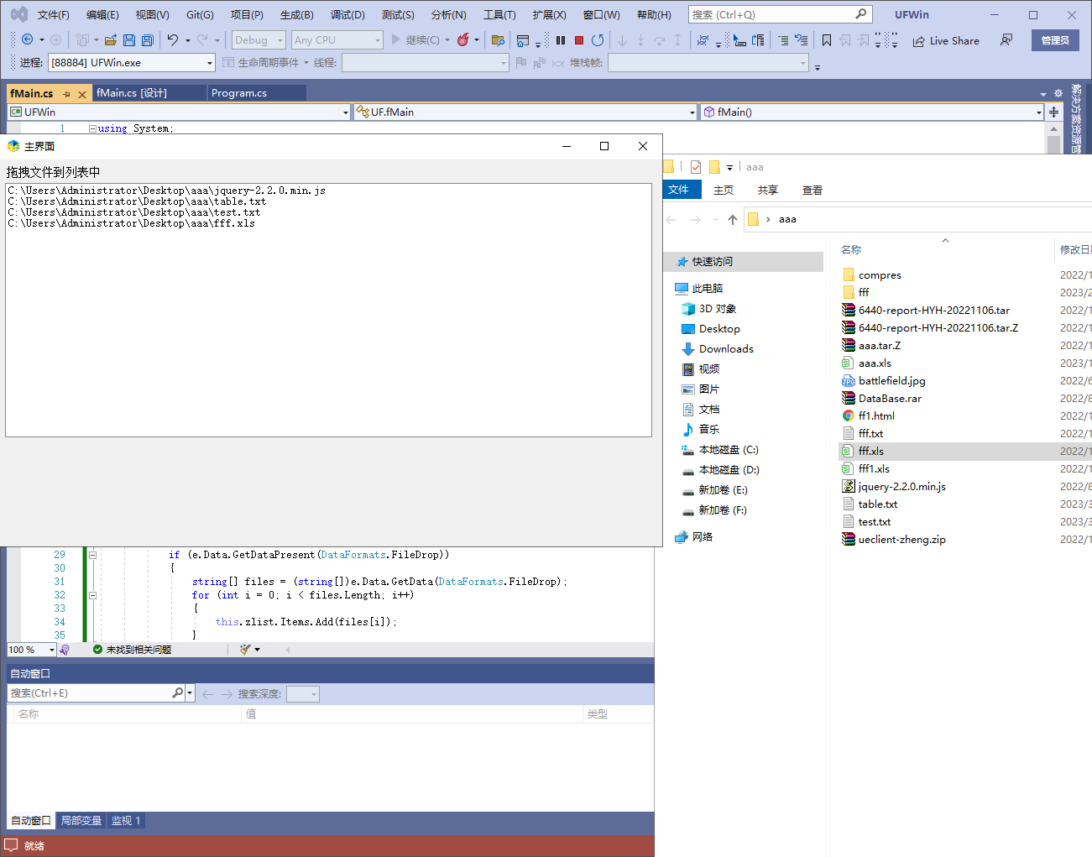The width and height of the screenshot is (1092, 857).
Task: Open the 堆栈帧 dropdown
Action: tap(708, 62)
